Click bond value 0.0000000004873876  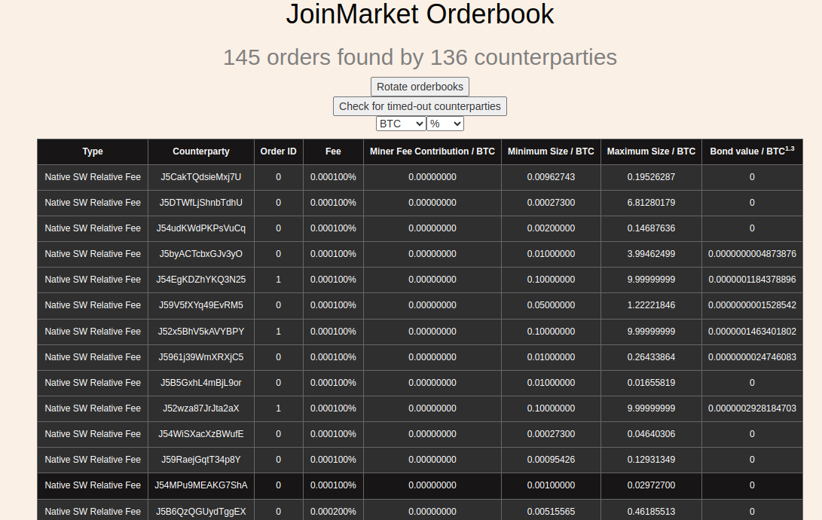point(752,254)
